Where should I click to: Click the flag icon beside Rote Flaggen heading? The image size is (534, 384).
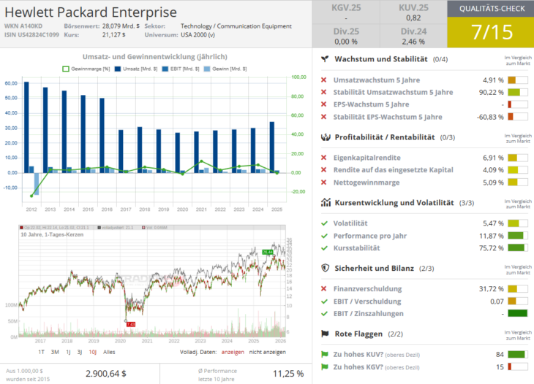coord(324,334)
